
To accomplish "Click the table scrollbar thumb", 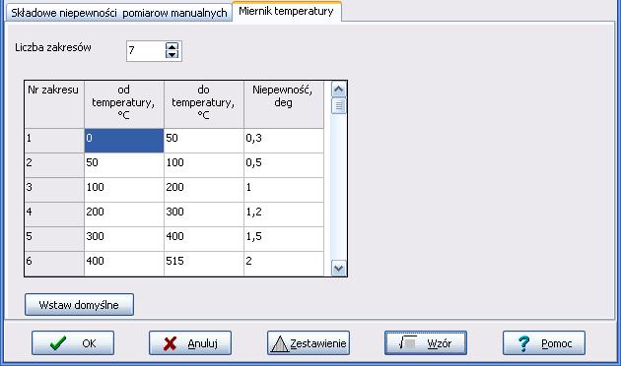I will pyautogui.click(x=339, y=106).
